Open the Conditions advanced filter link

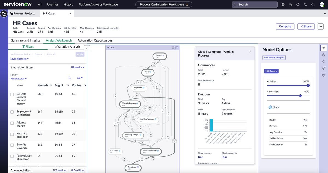pos(78,170)
